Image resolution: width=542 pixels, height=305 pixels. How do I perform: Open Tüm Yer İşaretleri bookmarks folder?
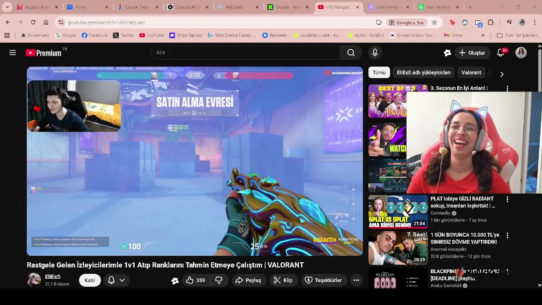517,36
